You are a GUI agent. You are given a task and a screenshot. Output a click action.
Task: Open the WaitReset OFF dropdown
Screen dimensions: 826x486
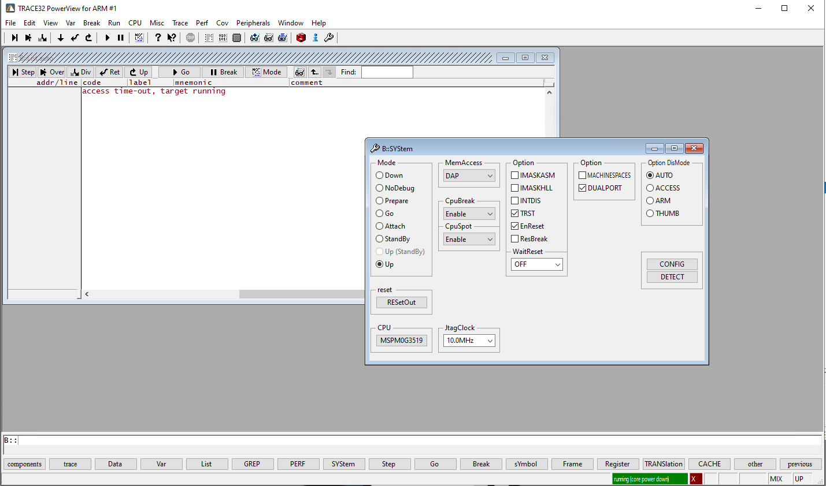[537, 264]
